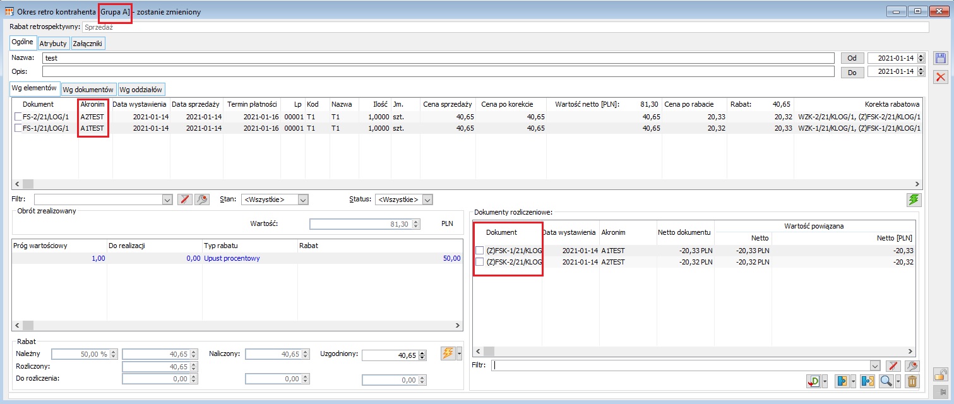Open the arrow next to orange lightning icon

pyautogui.click(x=460, y=353)
